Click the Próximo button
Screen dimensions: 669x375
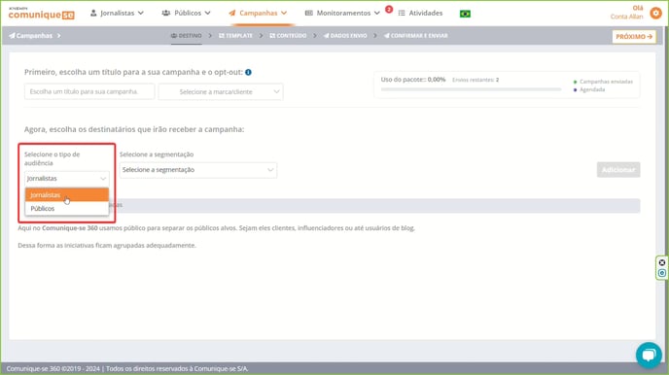click(x=634, y=37)
